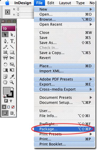Expand Adobe PDF Presets submenu
The image size is (98, 151).
pyautogui.click(x=64, y=79)
